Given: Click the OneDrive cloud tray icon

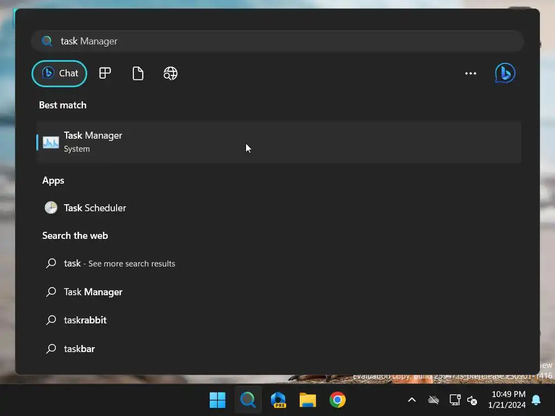Looking at the screenshot, I should (434, 400).
